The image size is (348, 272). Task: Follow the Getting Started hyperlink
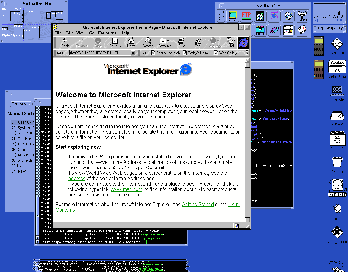coord(198,205)
